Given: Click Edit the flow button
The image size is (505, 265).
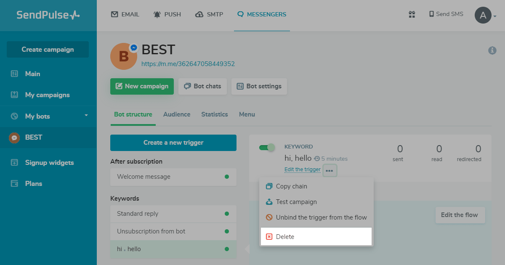Looking at the screenshot, I should tap(460, 215).
